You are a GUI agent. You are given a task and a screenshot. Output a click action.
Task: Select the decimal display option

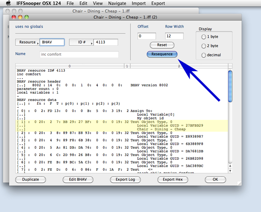click(204, 55)
